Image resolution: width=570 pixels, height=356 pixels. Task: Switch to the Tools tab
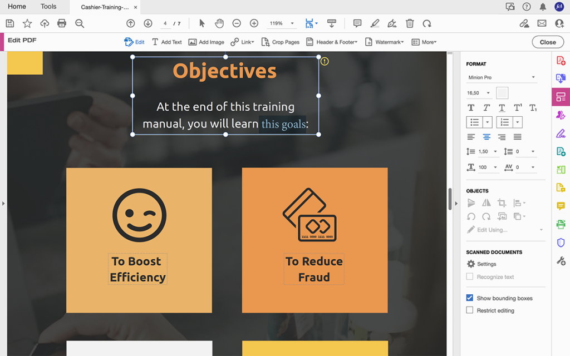click(48, 7)
